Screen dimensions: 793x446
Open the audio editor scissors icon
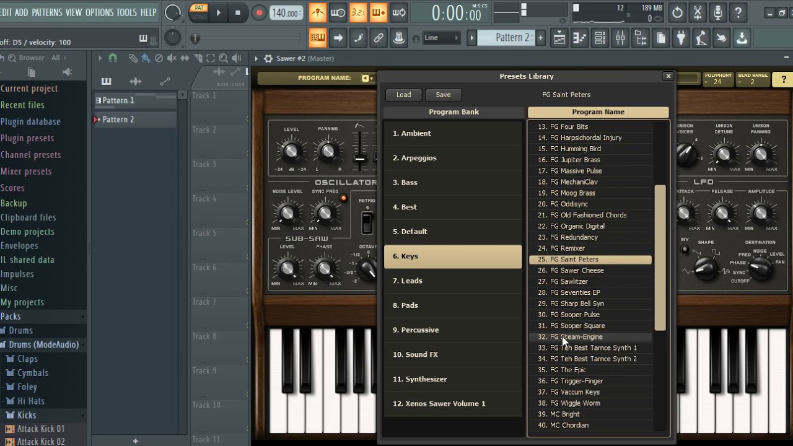[x=698, y=12]
